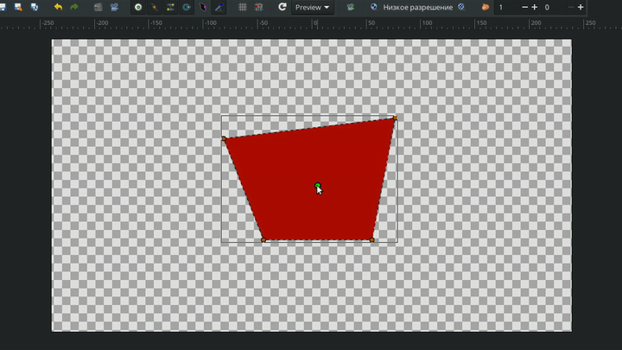Click the Redo arrow icon
This screenshot has width=622, height=350.
tap(74, 7)
